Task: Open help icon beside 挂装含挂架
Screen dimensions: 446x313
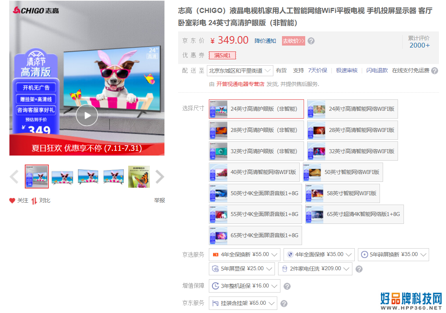Action: coord(284,304)
